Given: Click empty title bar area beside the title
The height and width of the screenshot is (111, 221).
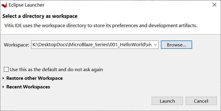Looking at the screenshot, I should (127, 5).
